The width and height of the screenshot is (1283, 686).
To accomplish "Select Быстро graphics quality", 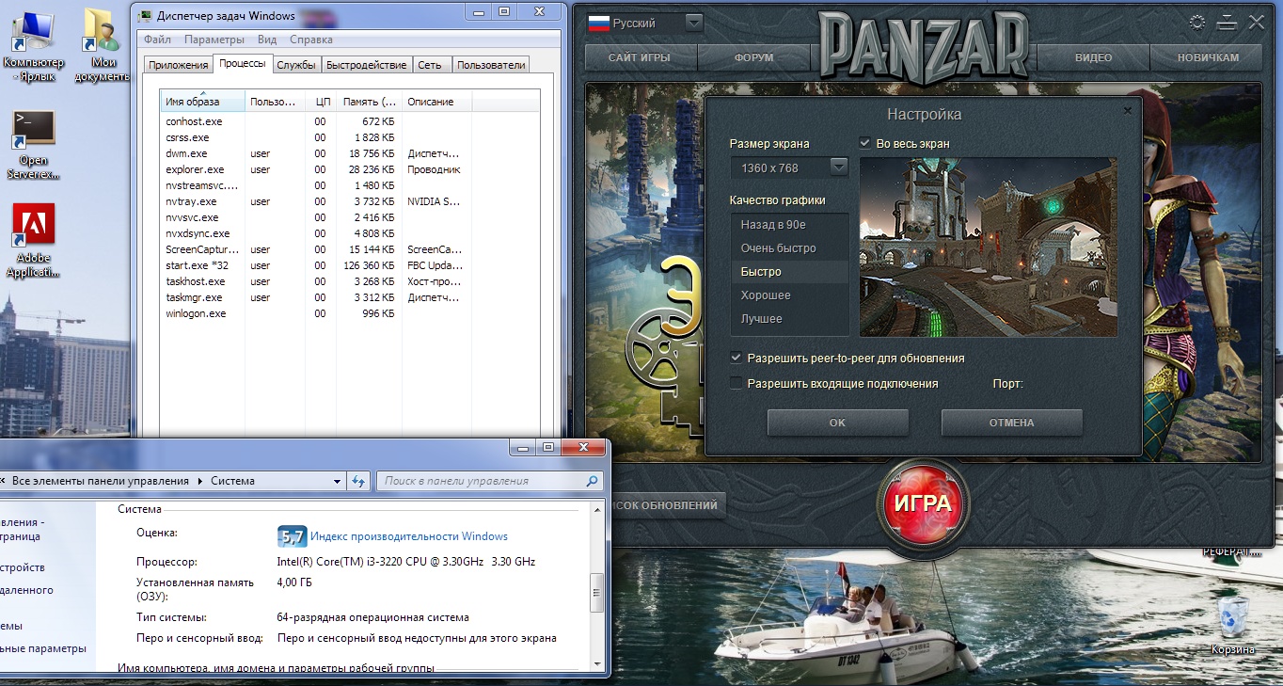I will tap(789, 272).
